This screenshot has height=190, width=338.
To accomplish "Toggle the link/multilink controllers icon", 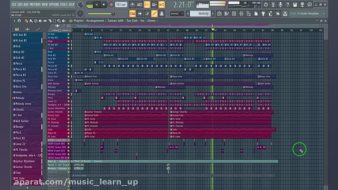I will 154,13.
